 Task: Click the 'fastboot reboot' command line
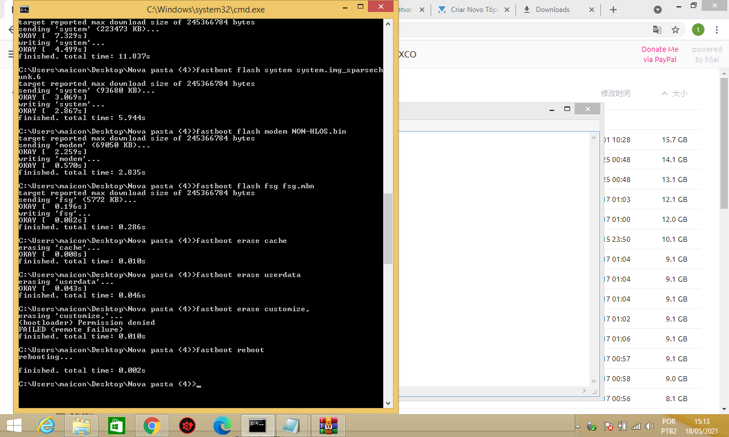[141, 350]
